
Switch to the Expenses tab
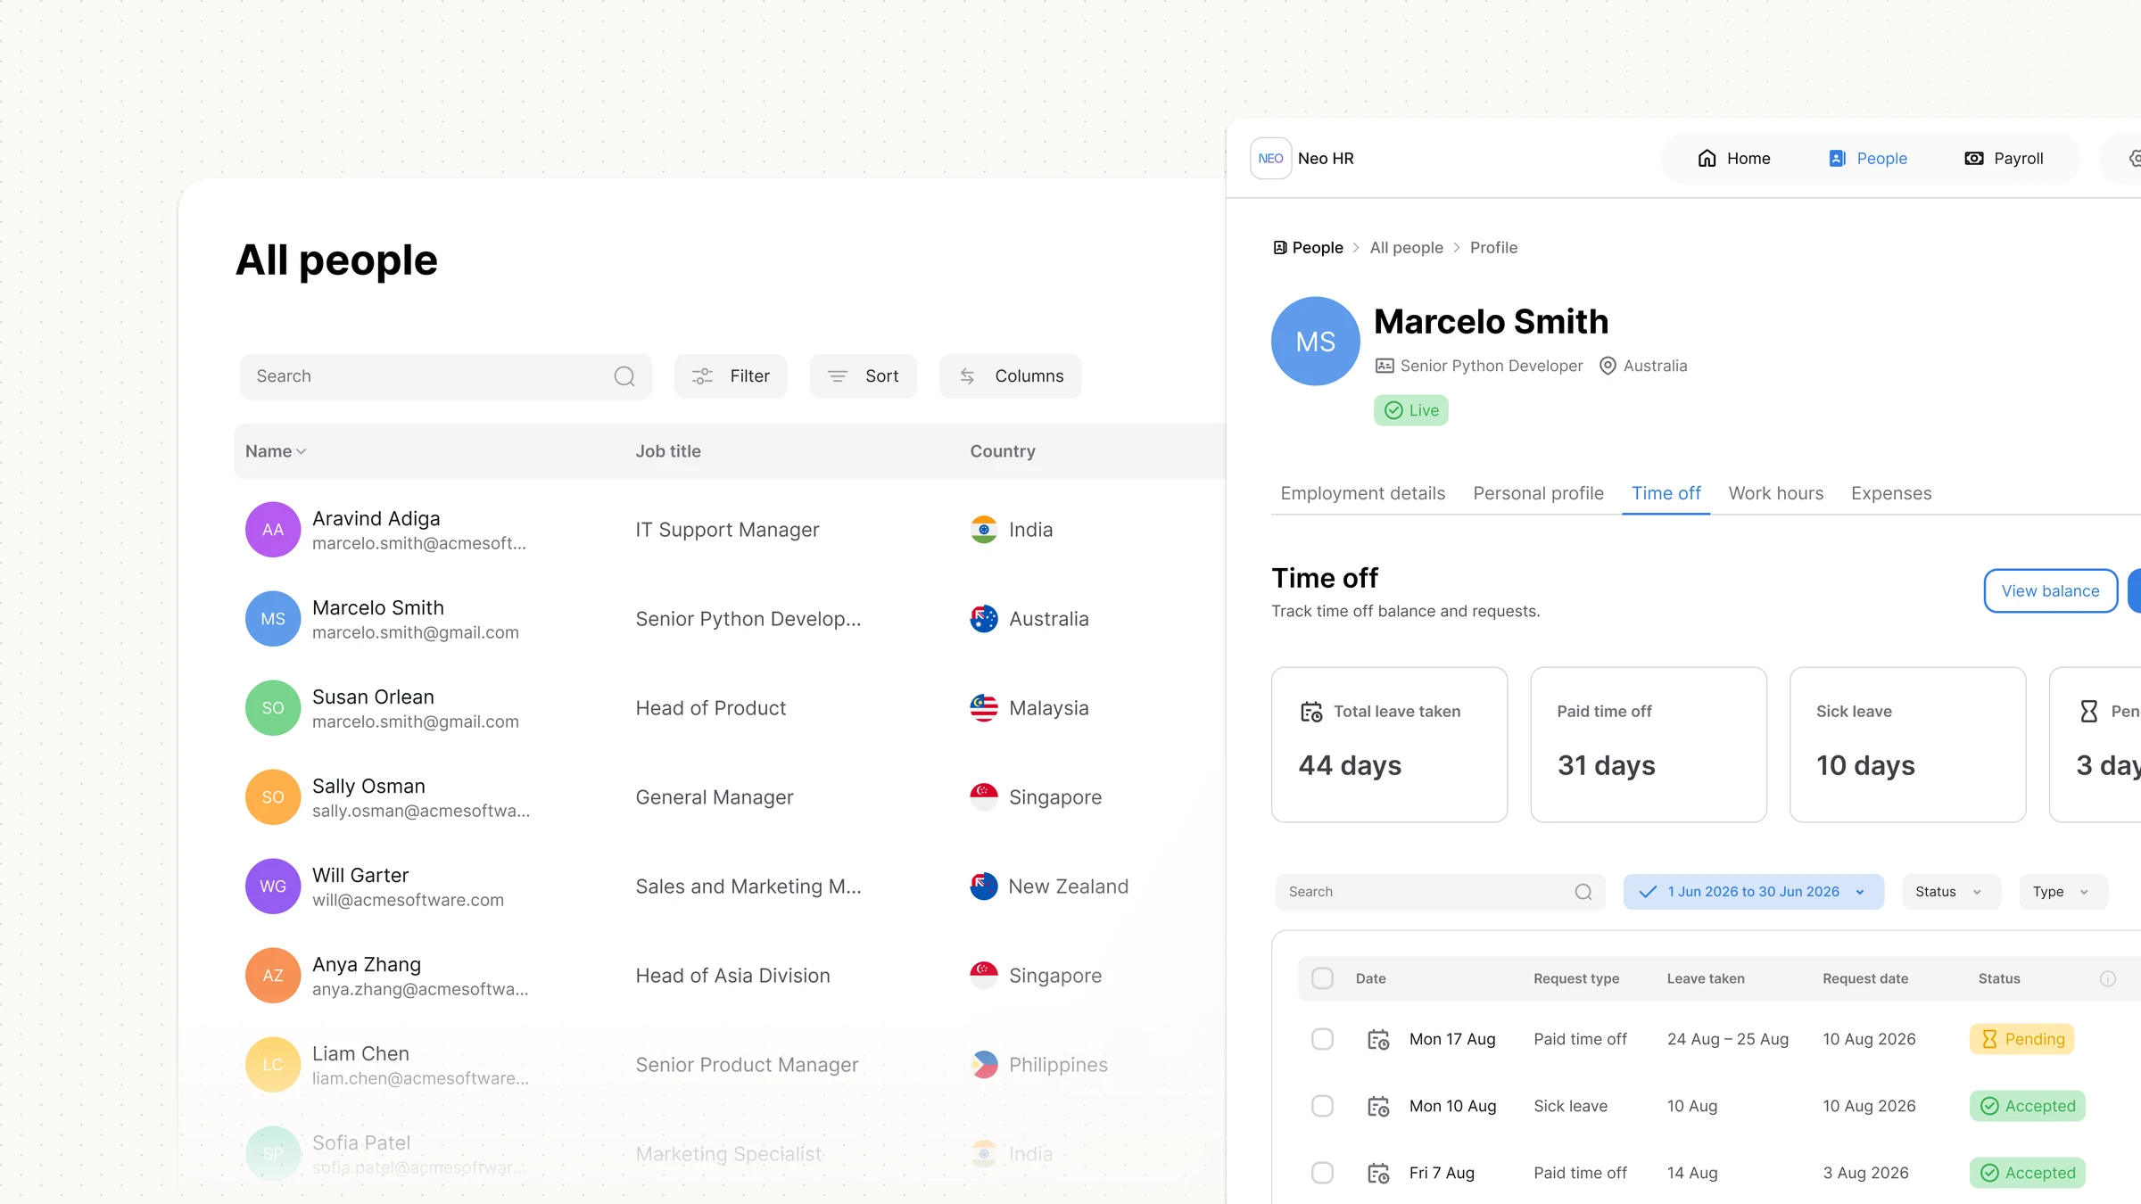[1891, 494]
